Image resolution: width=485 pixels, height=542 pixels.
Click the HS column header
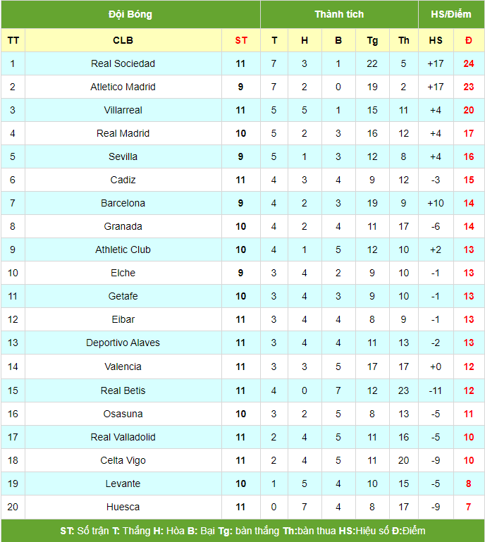click(x=436, y=40)
